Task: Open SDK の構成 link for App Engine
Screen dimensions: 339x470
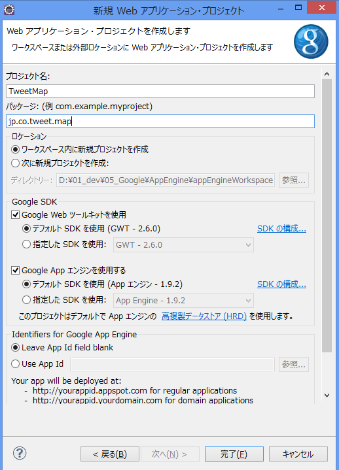Action: (x=281, y=284)
